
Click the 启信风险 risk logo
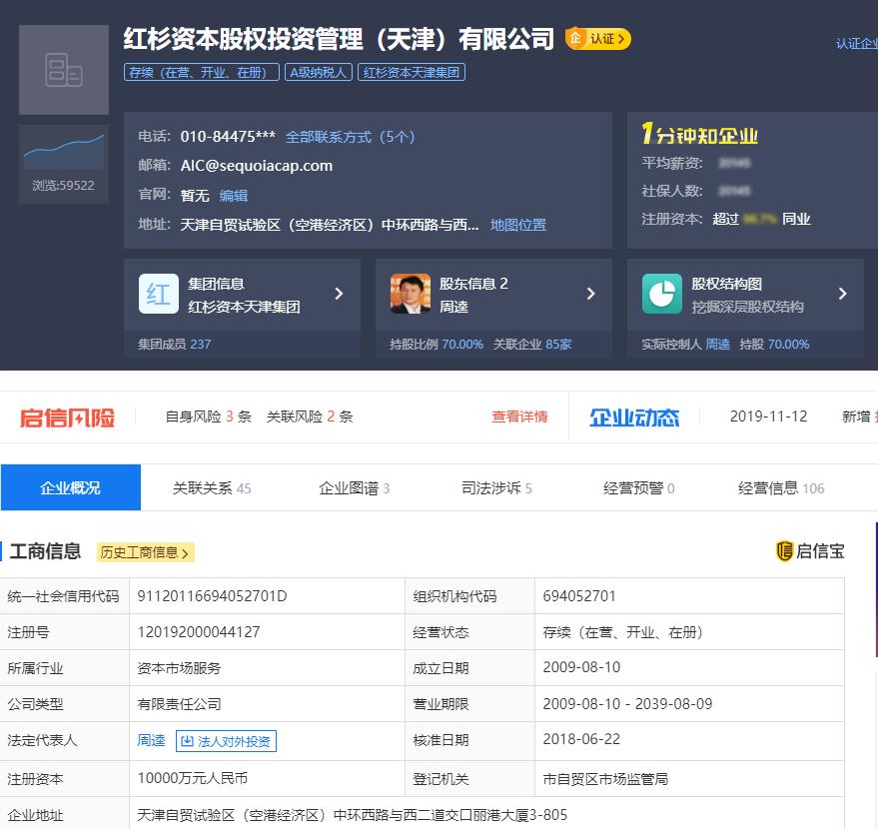click(68, 417)
